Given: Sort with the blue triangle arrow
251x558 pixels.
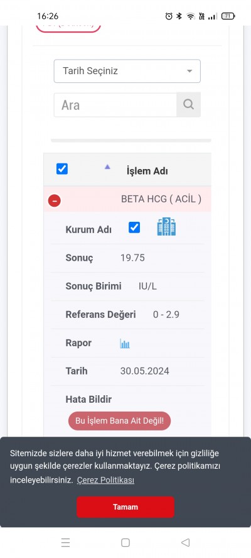Looking at the screenshot, I should click(107, 167).
